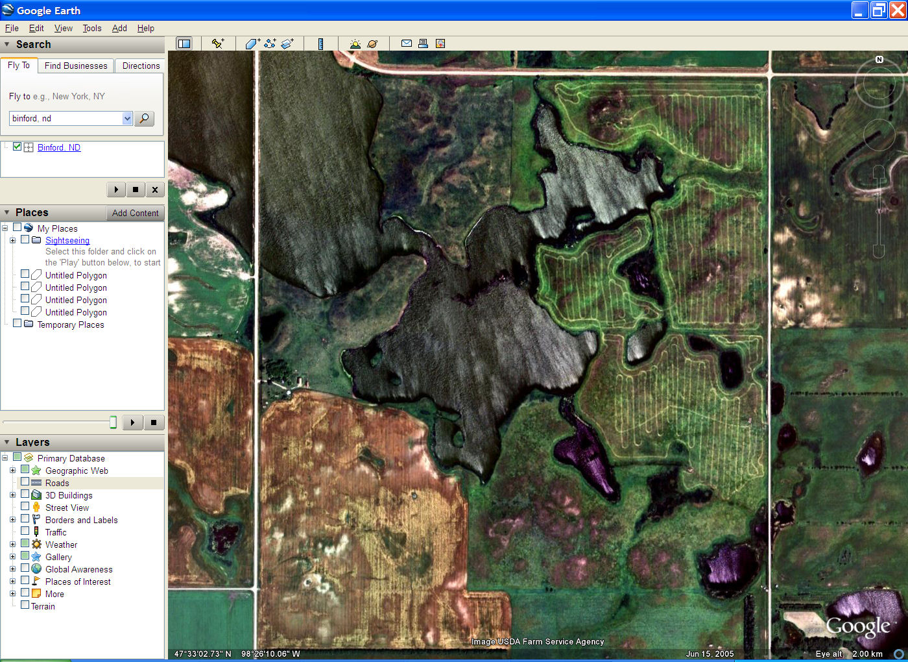Click the Places transparency slider handle

[113, 423]
